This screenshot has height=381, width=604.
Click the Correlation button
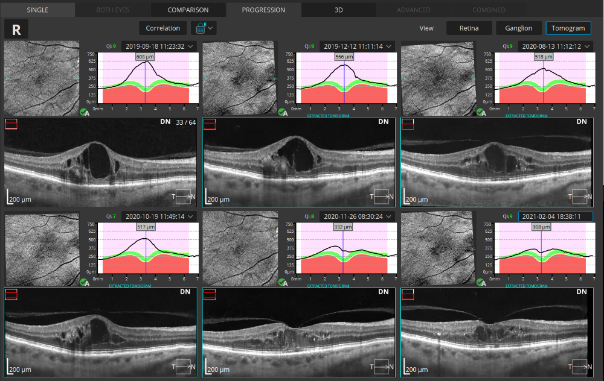(162, 28)
